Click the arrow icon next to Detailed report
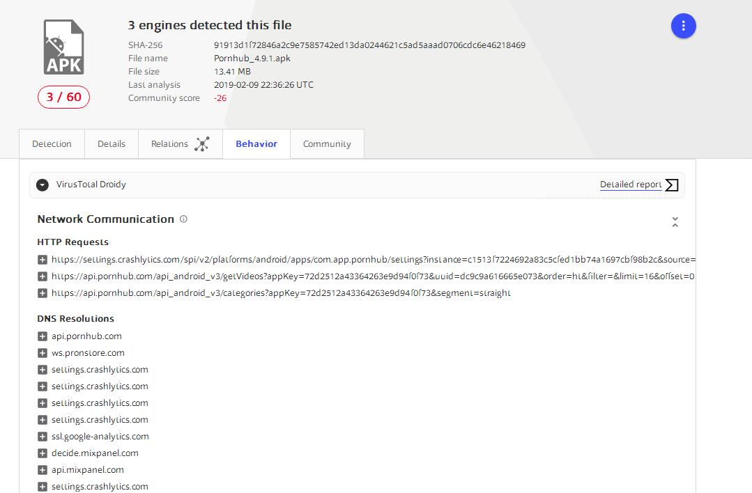 [671, 185]
